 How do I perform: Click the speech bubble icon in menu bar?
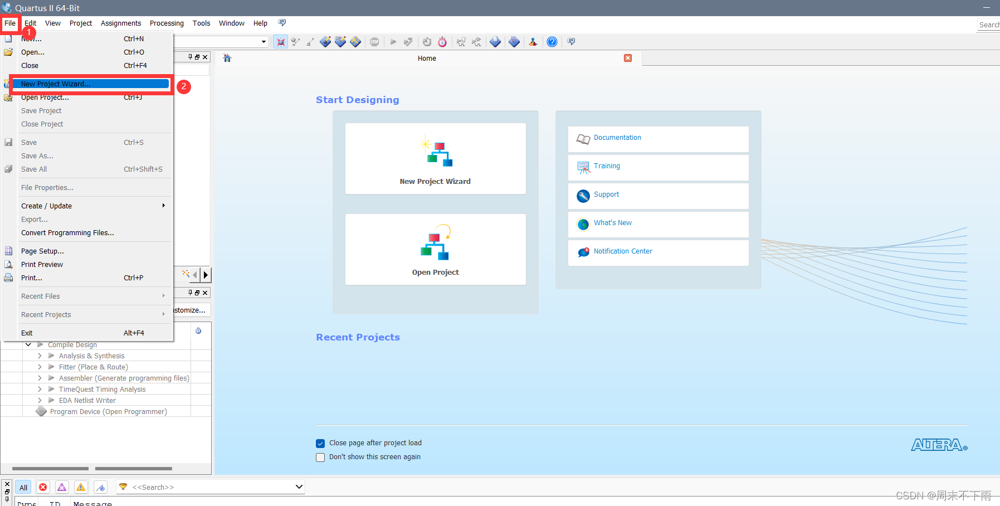[282, 23]
